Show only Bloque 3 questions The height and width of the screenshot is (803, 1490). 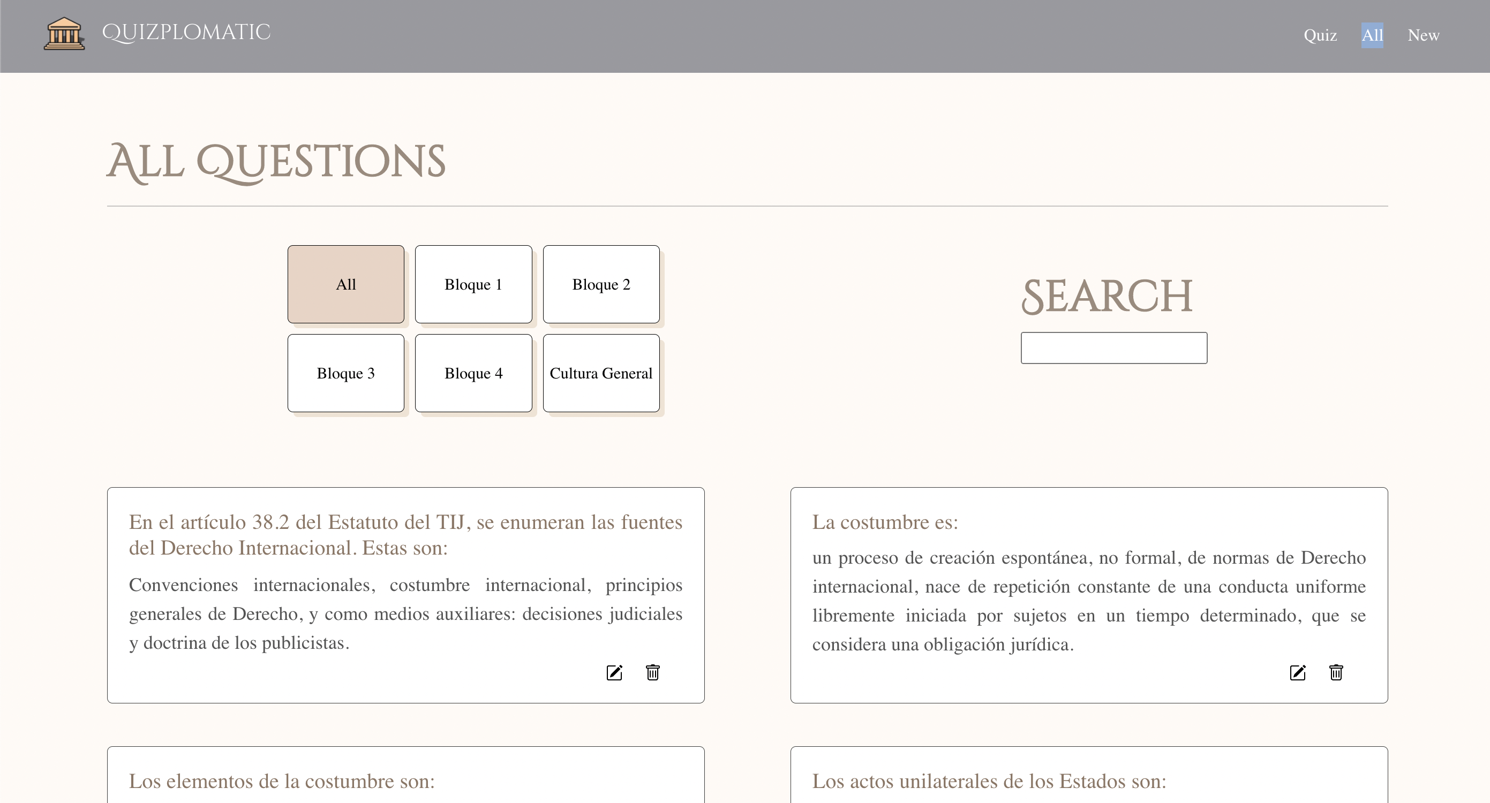(346, 374)
